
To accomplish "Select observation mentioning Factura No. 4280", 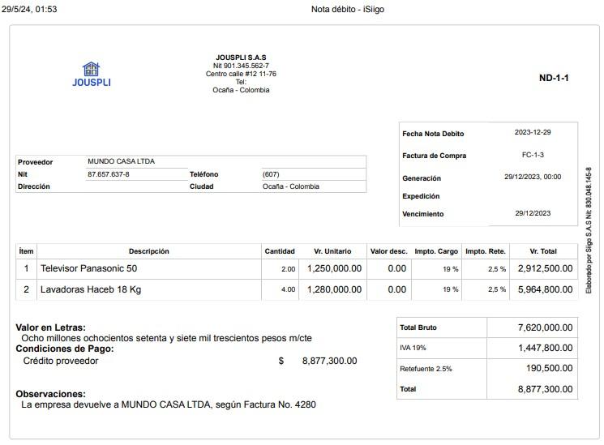I will tap(169, 404).
